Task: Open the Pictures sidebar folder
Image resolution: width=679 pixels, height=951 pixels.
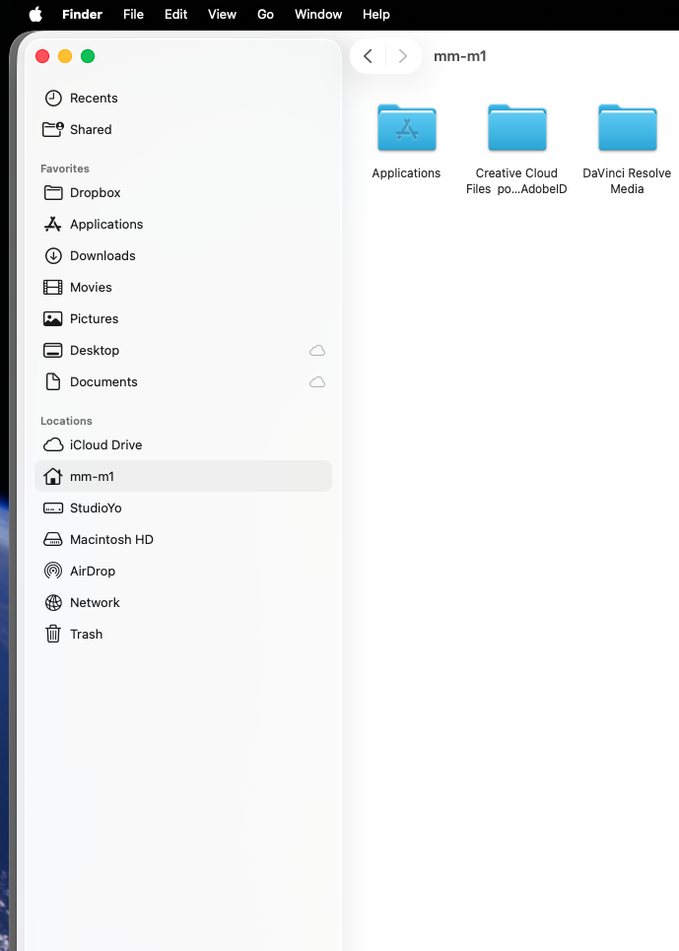Action: point(183,319)
